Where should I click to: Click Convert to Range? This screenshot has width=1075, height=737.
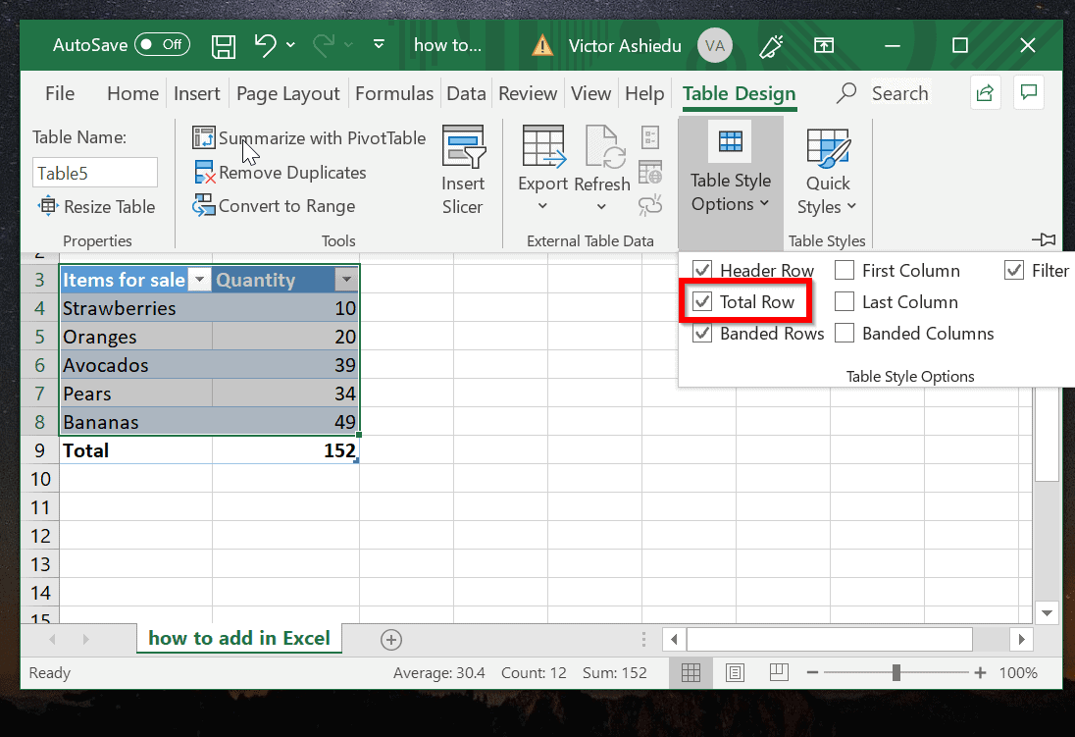pyautogui.click(x=274, y=206)
